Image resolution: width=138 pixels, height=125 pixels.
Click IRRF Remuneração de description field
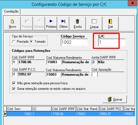click(x=76, y=62)
